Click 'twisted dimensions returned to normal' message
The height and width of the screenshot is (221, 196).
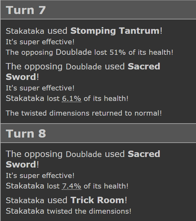84,113
